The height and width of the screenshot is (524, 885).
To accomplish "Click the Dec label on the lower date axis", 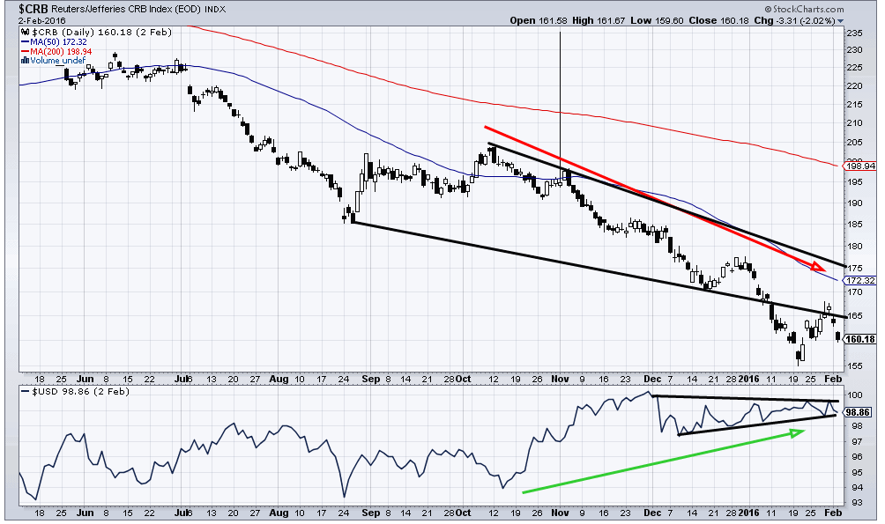I will [x=652, y=513].
